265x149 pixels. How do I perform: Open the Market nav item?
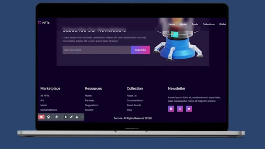click(184, 24)
